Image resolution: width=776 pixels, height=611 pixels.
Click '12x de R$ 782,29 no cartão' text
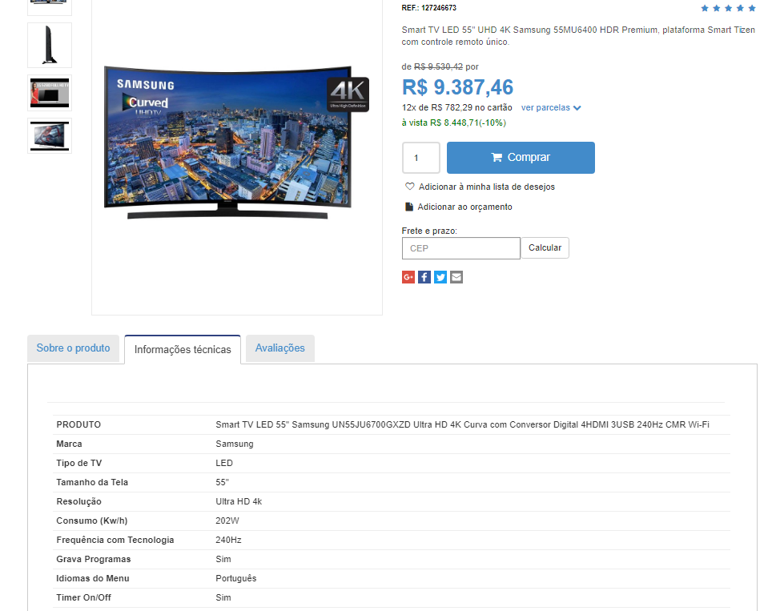456,108
